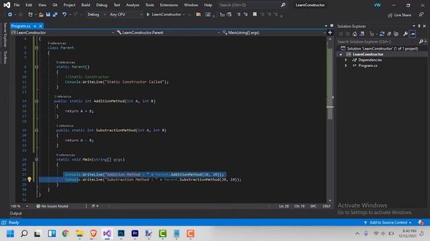Start debugging with green play icon
The height and width of the screenshot is (241, 430).
click(x=148, y=15)
